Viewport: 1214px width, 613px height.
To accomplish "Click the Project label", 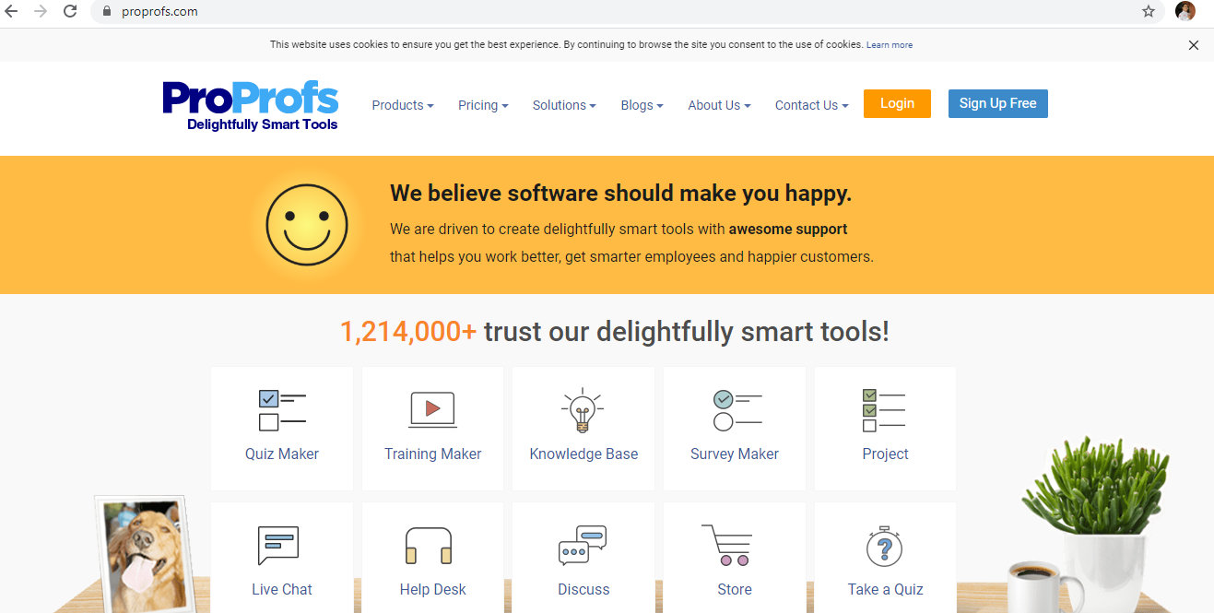I will coord(885,454).
